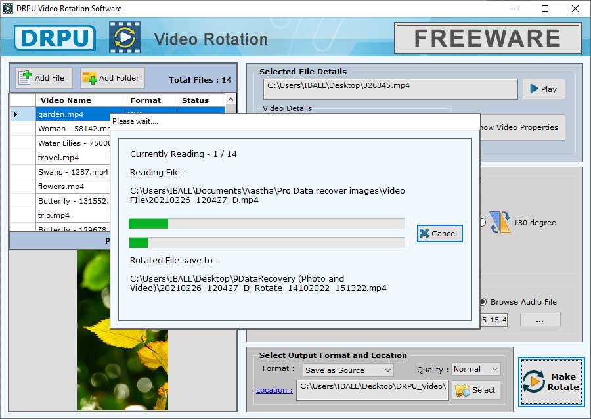
Task: Click the FREEWARE banner
Action: pyautogui.click(x=488, y=38)
